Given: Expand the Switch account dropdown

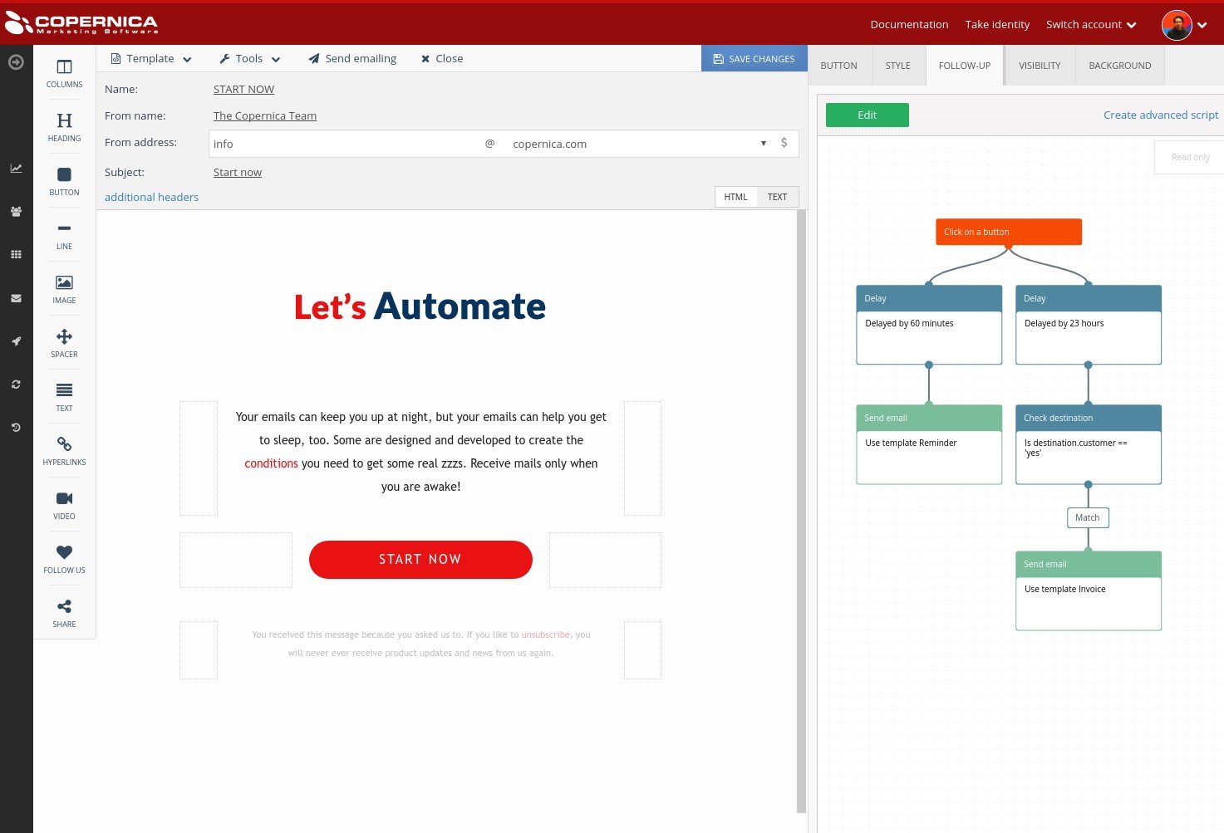Looking at the screenshot, I should click(1091, 24).
